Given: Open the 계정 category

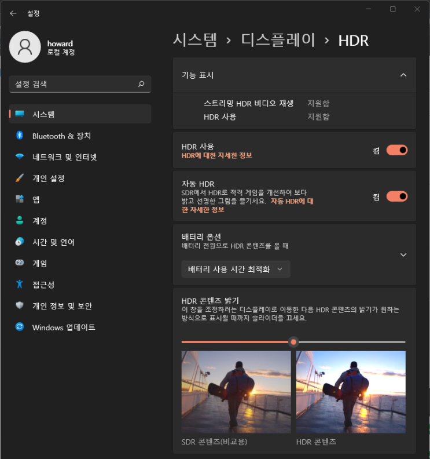Looking at the screenshot, I should 80,220.
